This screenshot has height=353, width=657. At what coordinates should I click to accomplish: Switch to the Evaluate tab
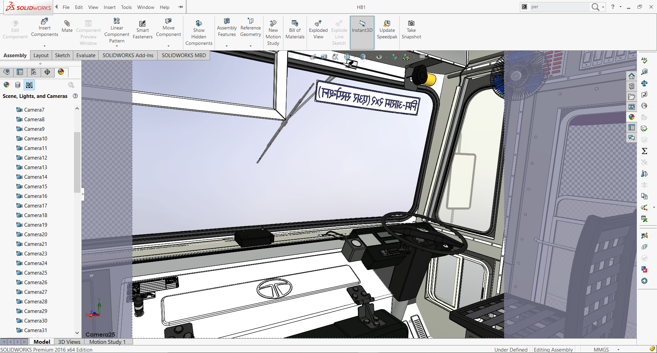[86, 55]
